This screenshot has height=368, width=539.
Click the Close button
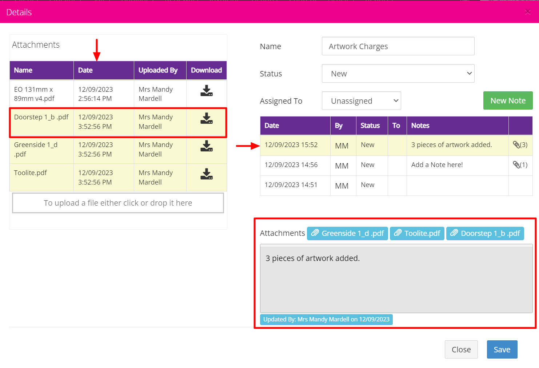[x=461, y=349]
